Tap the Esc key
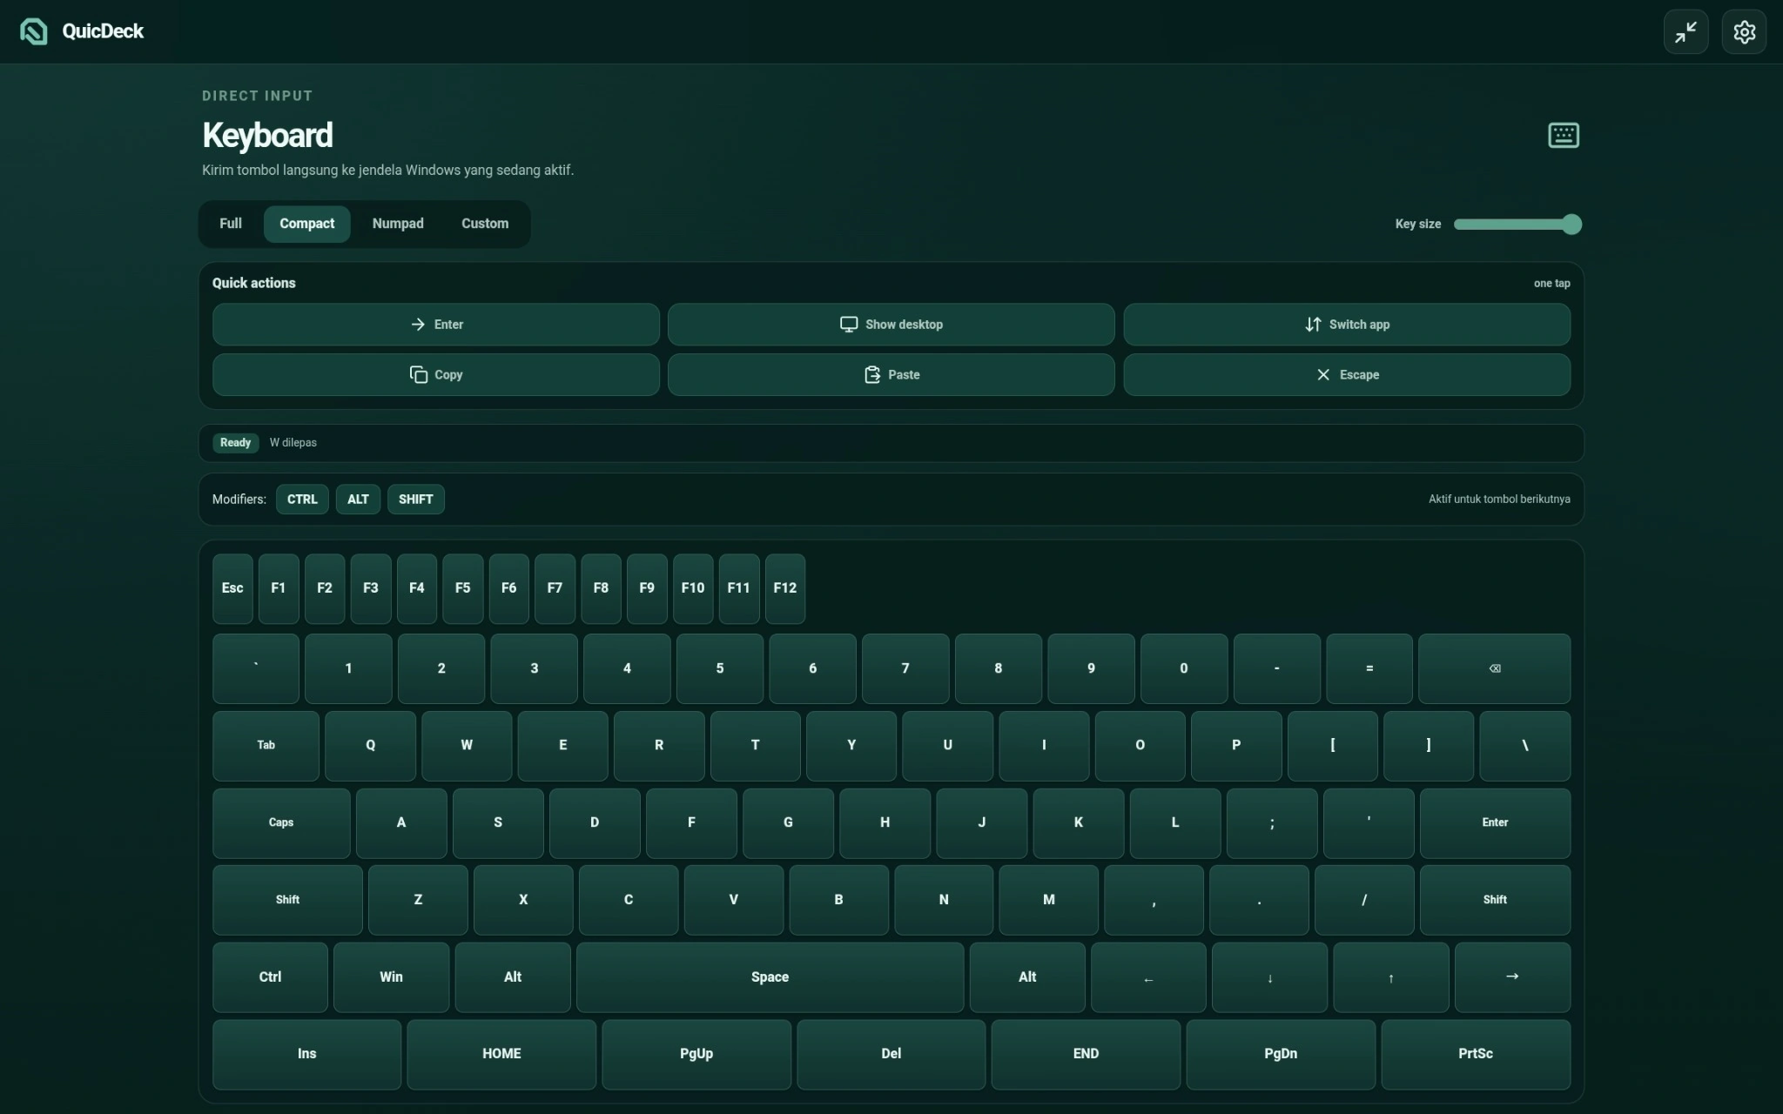The image size is (1783, 1114). 232,588
